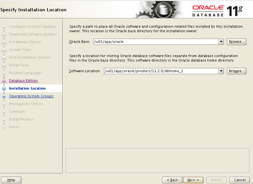Browse for the Oracle Base directory

pyautogui.click(x=237, y=42)
